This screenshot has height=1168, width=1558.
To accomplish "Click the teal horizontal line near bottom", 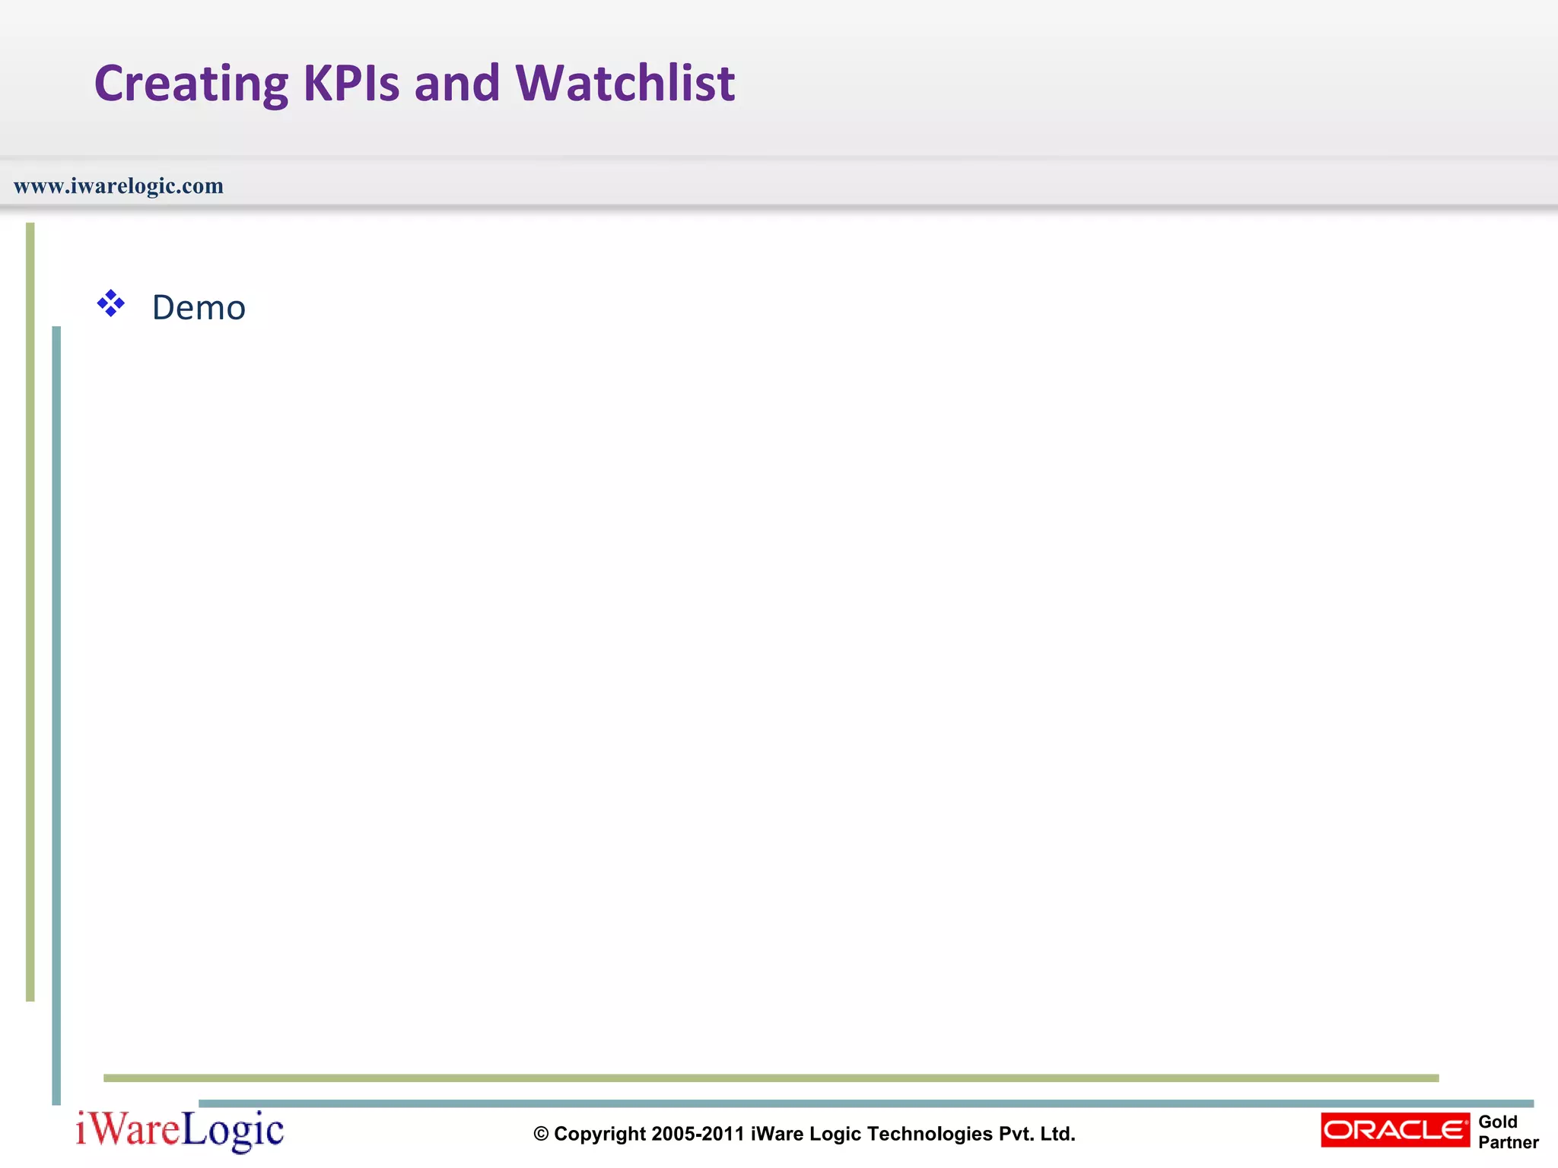I will [866, 1103].
